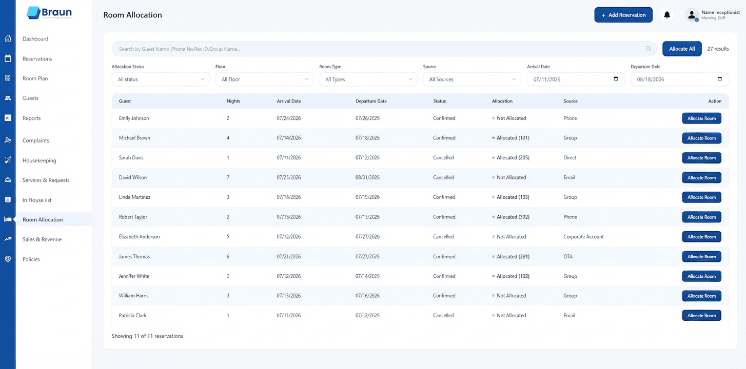746x369 pixels.
Task: Open the Floor filter dropdown
Action: point(264,79)
